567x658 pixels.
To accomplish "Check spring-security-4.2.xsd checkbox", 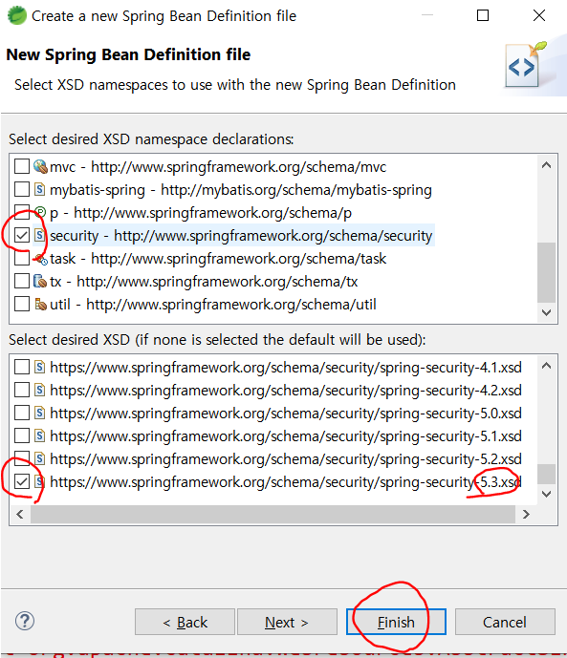I will 22,390.
